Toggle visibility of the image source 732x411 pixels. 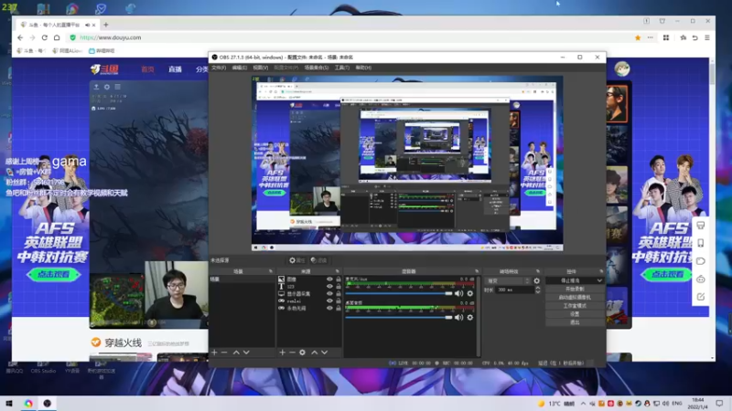[329, 279]
